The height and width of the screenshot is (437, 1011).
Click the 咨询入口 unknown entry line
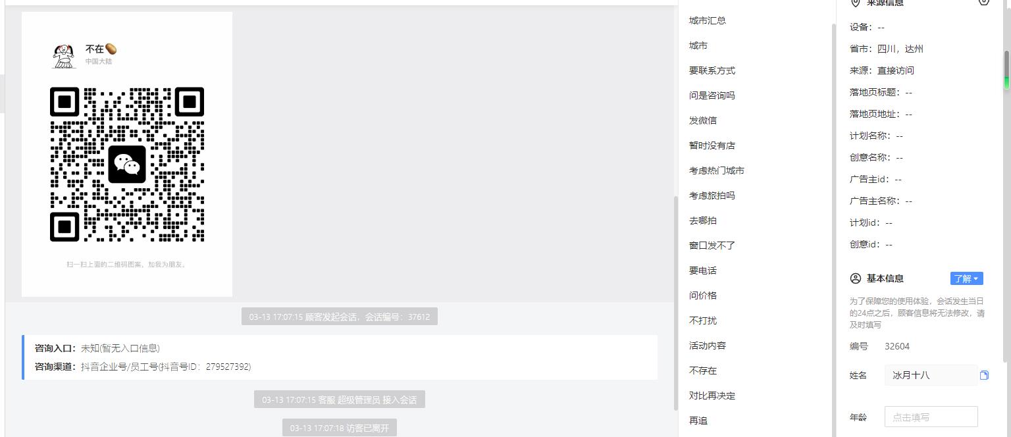pyautogui.click(x=97, y=348)
